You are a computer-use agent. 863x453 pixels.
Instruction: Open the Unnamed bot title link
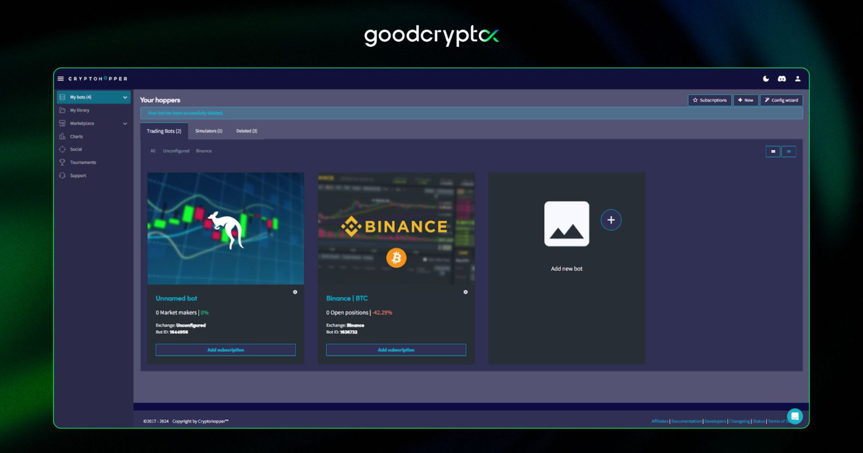point(176,298)
